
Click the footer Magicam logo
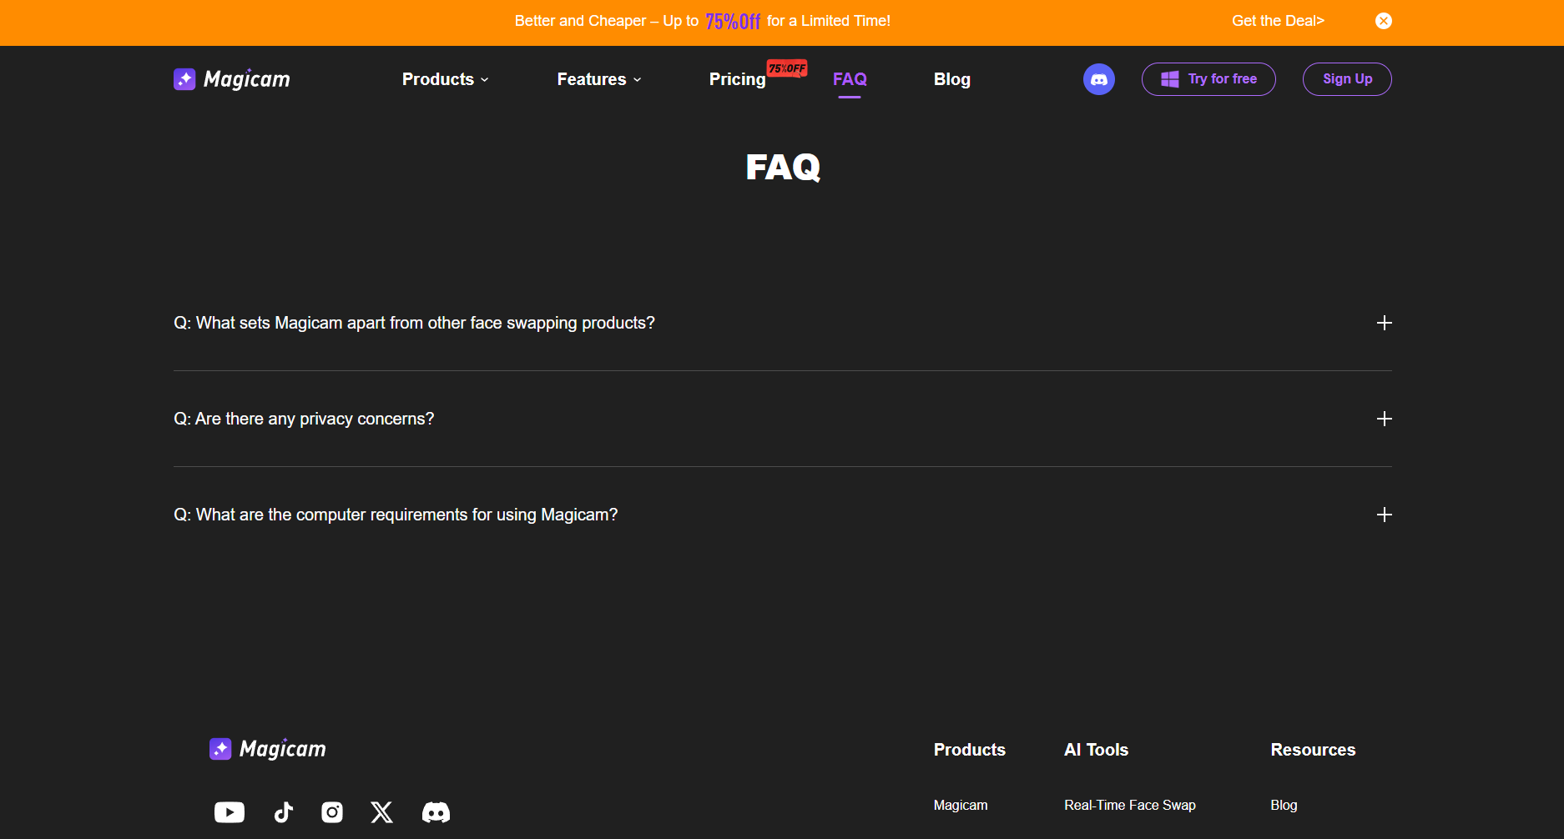pyautogui.click(x=268, y=749)
